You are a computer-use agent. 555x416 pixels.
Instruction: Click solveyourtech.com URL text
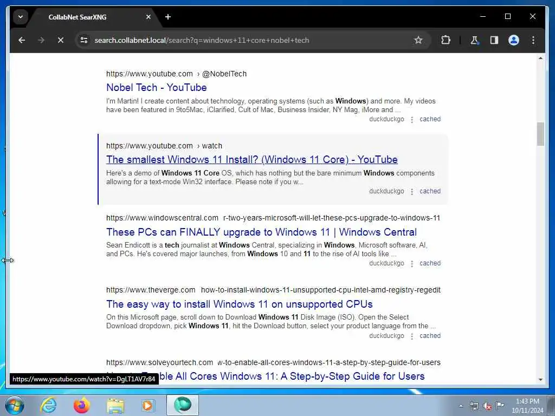coord(273,362)
